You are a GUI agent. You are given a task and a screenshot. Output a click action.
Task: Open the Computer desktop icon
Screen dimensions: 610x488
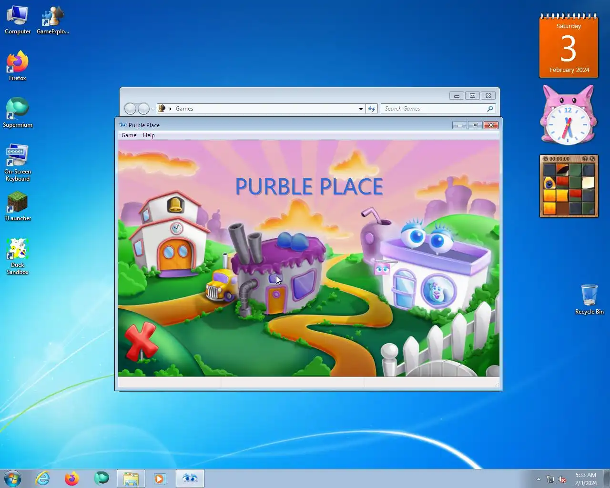click(18, 20)
